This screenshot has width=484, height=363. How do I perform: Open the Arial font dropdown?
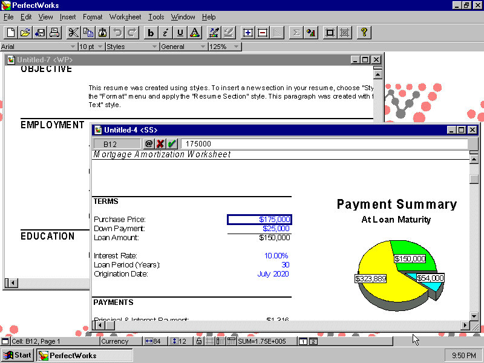(73, 47)
